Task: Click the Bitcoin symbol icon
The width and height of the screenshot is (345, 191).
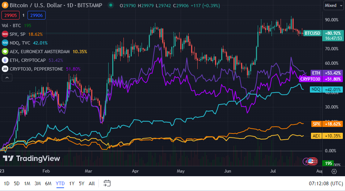Action: click(x=5, y=5)
